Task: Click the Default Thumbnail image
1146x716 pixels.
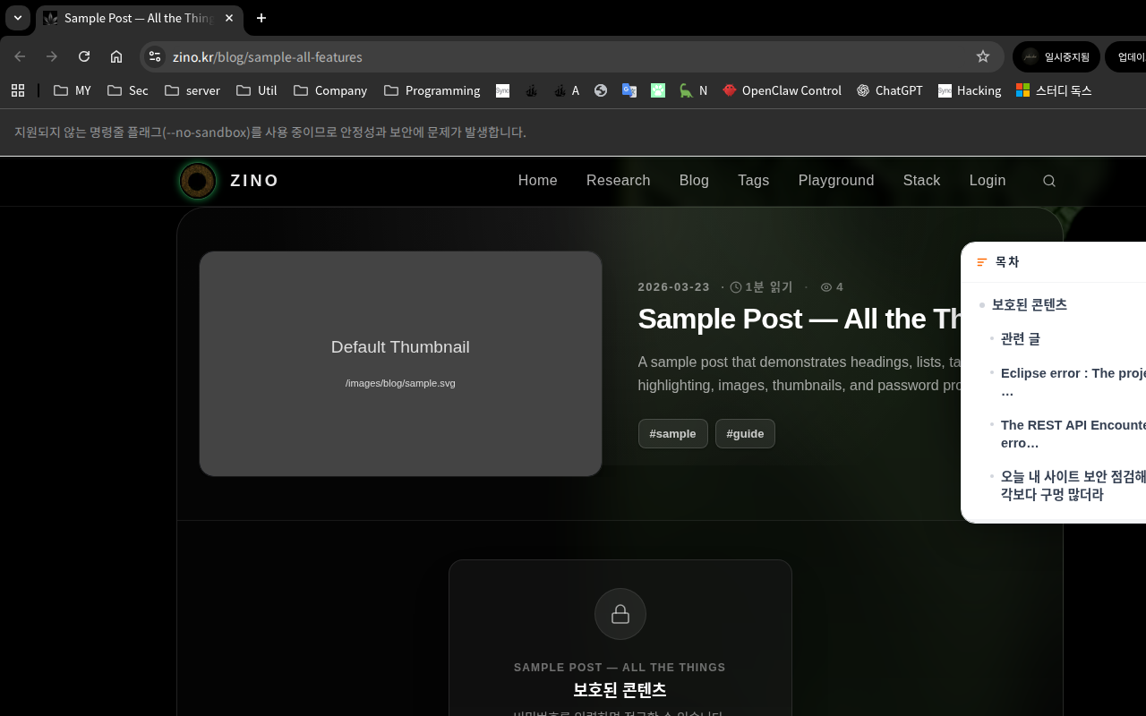Action: pos(400,363)
